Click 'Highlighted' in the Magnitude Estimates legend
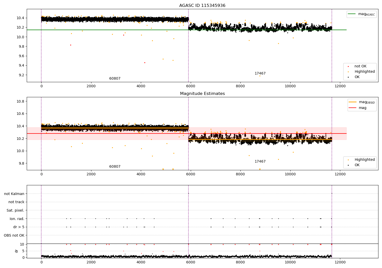 click(x=365, y=160)
